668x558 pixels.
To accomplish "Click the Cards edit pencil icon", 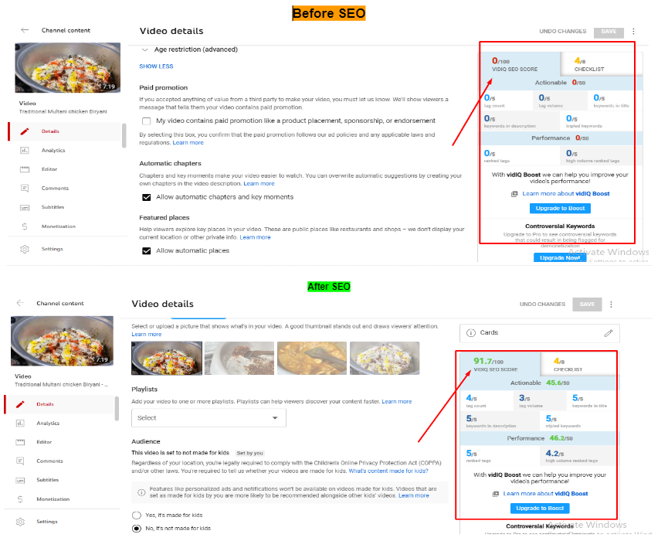I will click(609, 333).
